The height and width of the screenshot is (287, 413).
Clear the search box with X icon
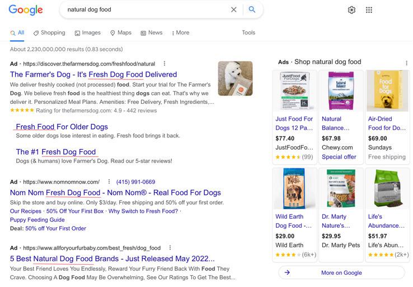point(234,9)
